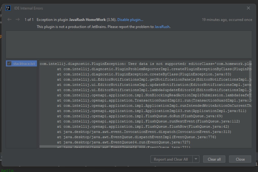Select the EventQueue.dispatchEventImpl trace line

tap(126, 137)
